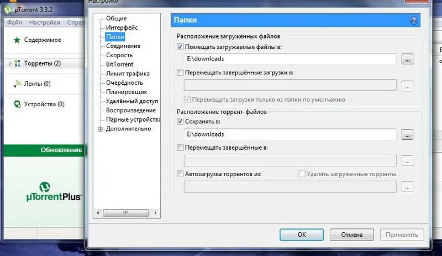
Task: Click the Устройства devices icon
Action: (17, 104)
